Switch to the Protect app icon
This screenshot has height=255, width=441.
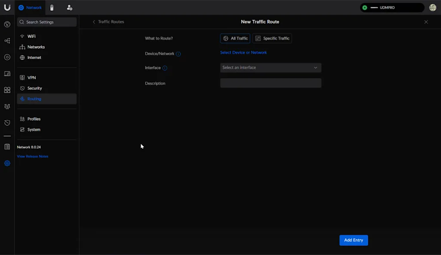(52, 8)
